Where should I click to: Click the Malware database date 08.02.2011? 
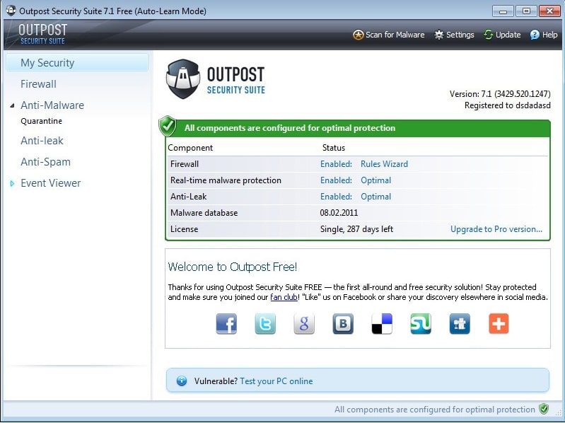[x=339, y=213]
